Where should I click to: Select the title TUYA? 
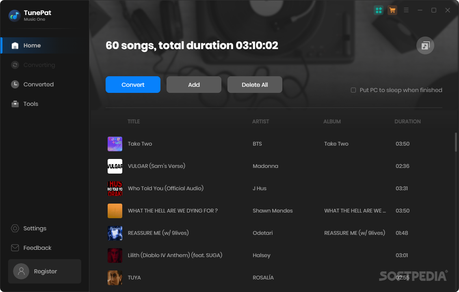[x=134, y=278]
